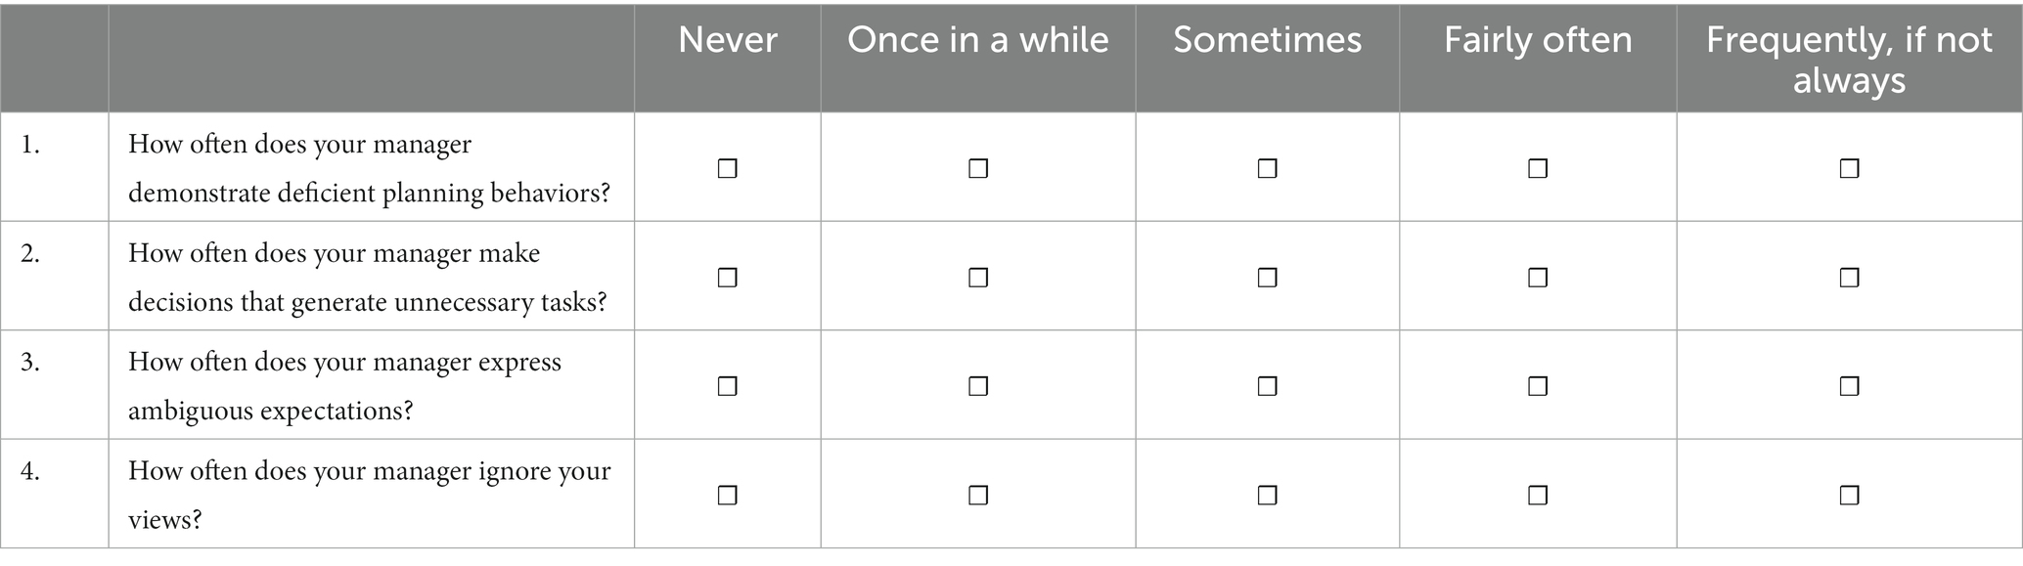Mark Fairly often for question 3
The image size is (2023, 566).
(1538, 386)
